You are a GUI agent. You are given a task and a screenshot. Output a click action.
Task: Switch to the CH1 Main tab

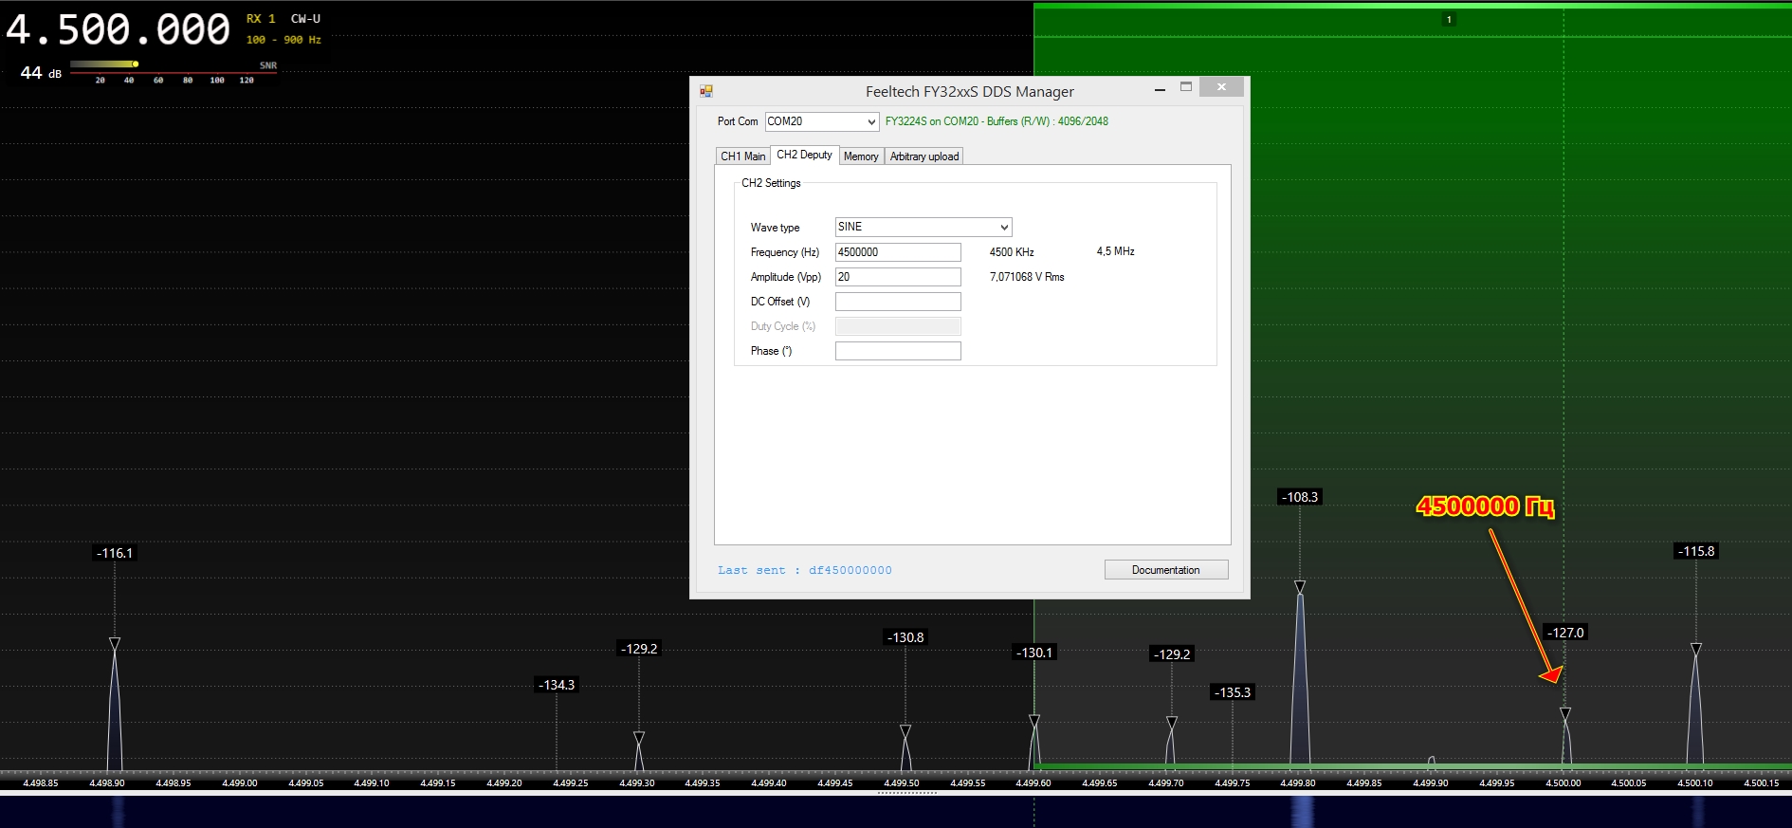click(x=742, y=156)
